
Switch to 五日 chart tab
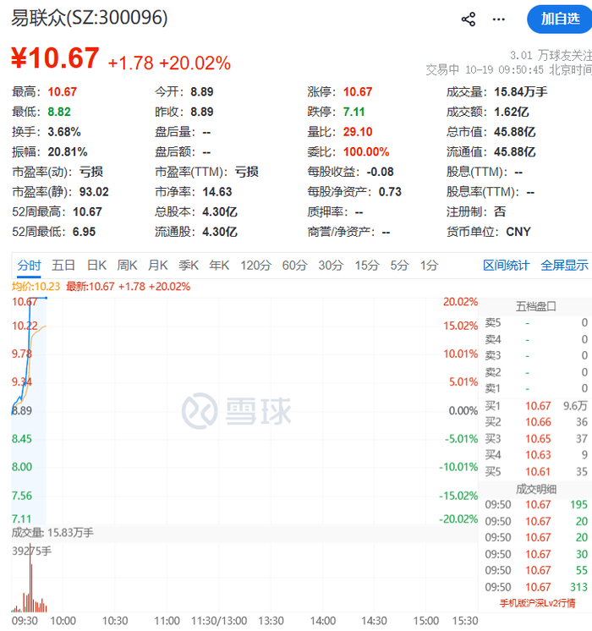coord(63,266)
